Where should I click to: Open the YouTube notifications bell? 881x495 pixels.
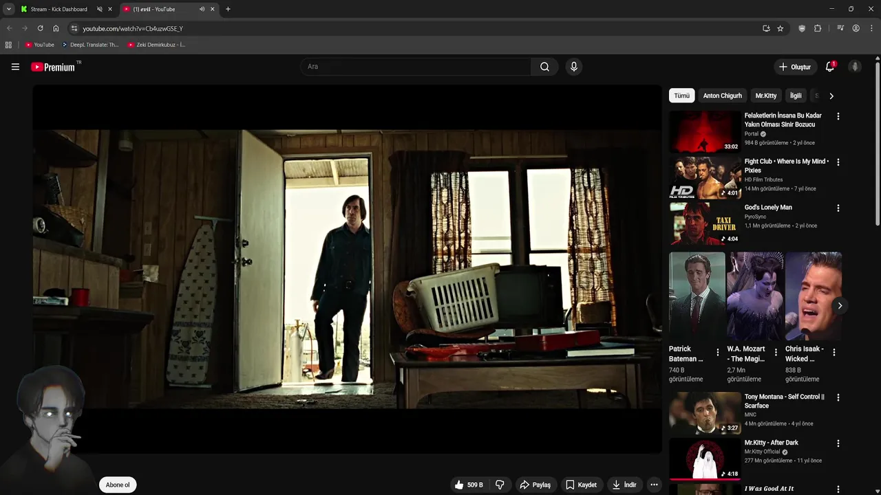coord(830,67)
